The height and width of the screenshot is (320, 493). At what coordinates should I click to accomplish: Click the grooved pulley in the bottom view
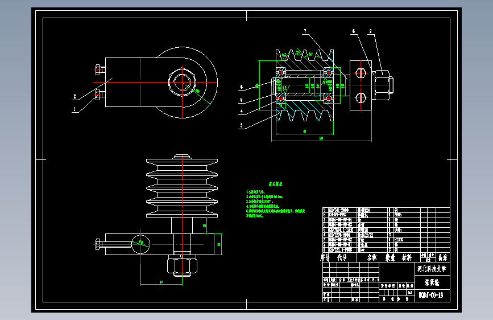182,188
